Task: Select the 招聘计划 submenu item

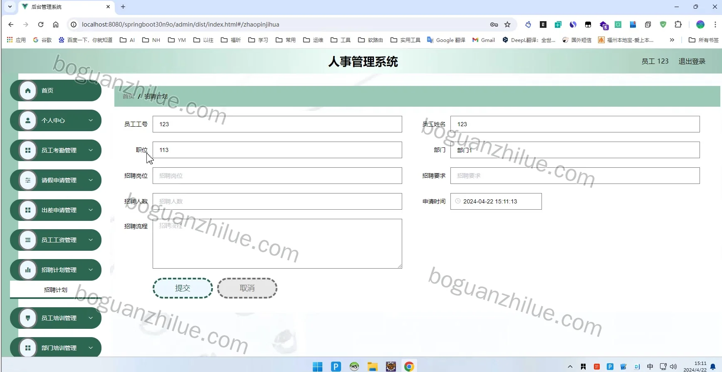Action: 56,289
